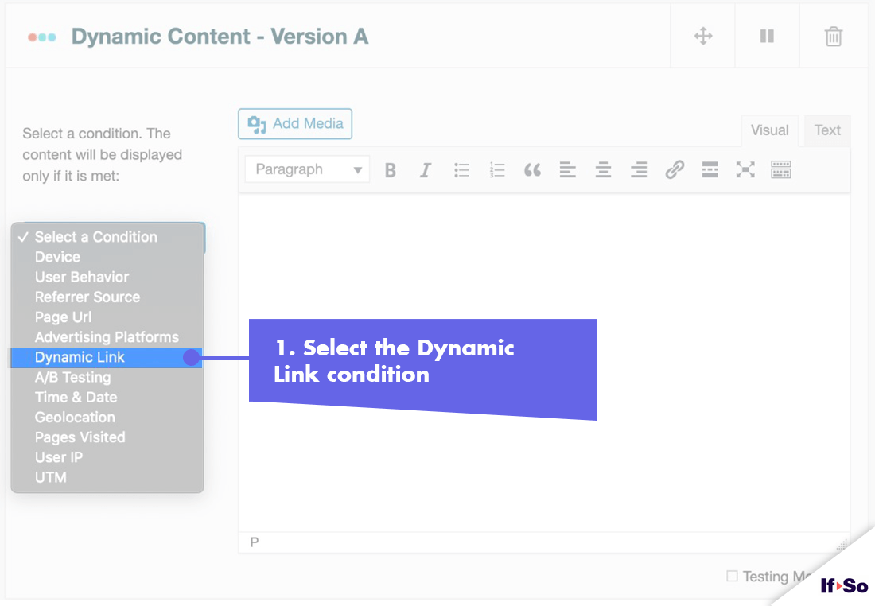Insert a numbered list
875x606 pixels.
496,169
